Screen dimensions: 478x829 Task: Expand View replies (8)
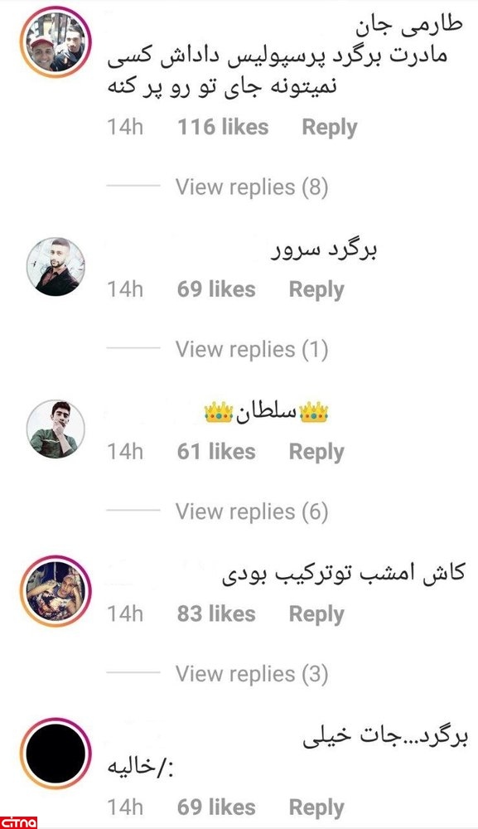tap(252, 187)
